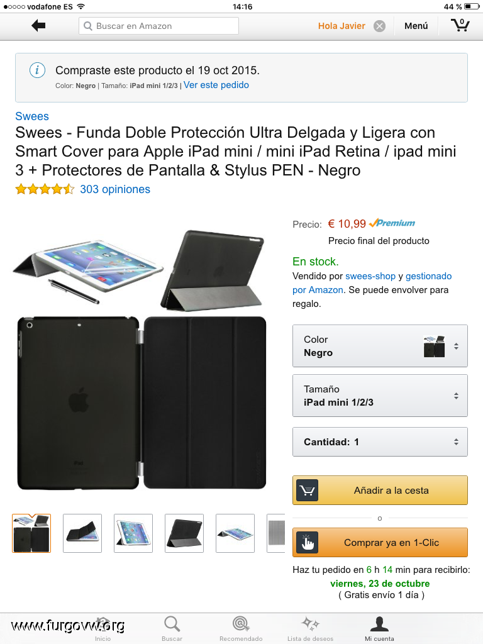
Task: Select the second product thumbnail image
Action: pyautogui.click(x=82, y=533)
